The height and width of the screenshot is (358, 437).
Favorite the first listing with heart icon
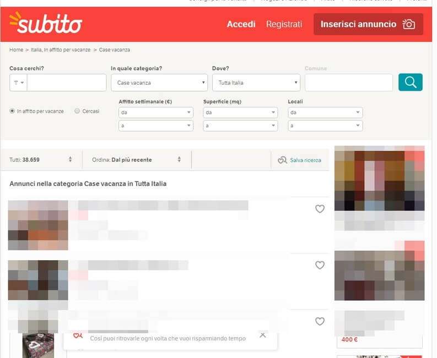click(x=320, y=209)
